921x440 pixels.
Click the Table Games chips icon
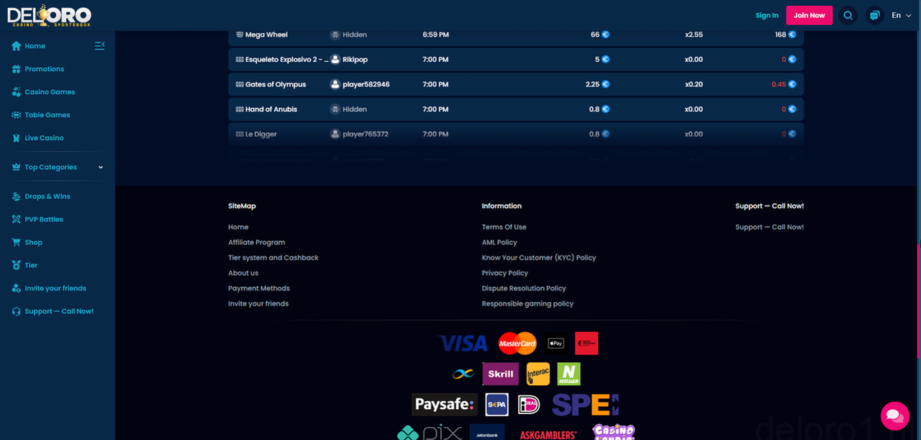click(x=17, y=115)
